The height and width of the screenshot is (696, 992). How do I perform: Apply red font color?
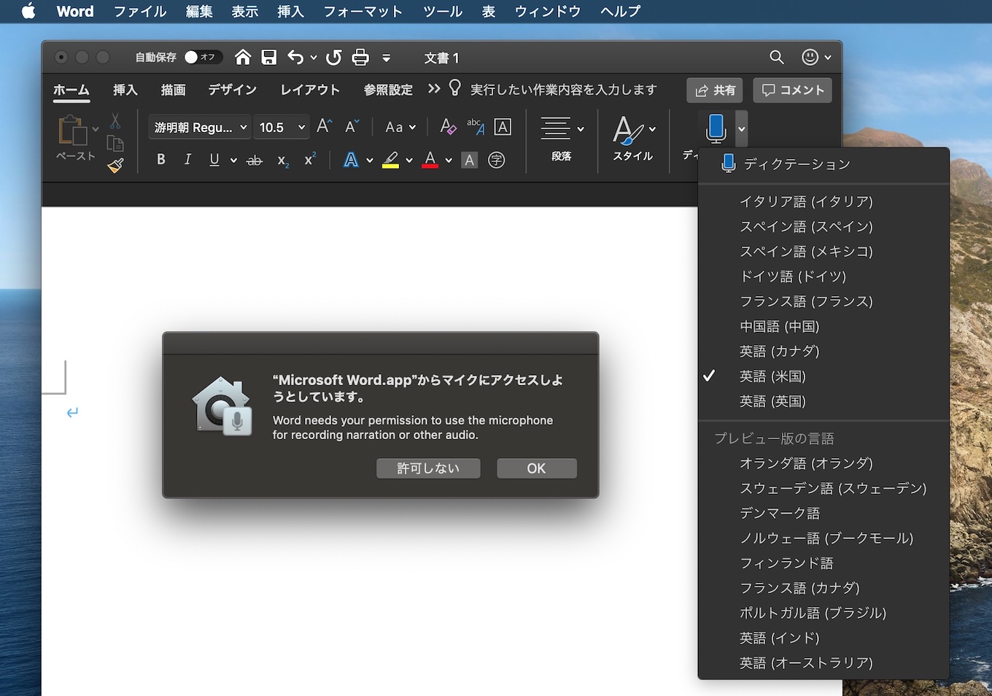click(x=430, y=160)
